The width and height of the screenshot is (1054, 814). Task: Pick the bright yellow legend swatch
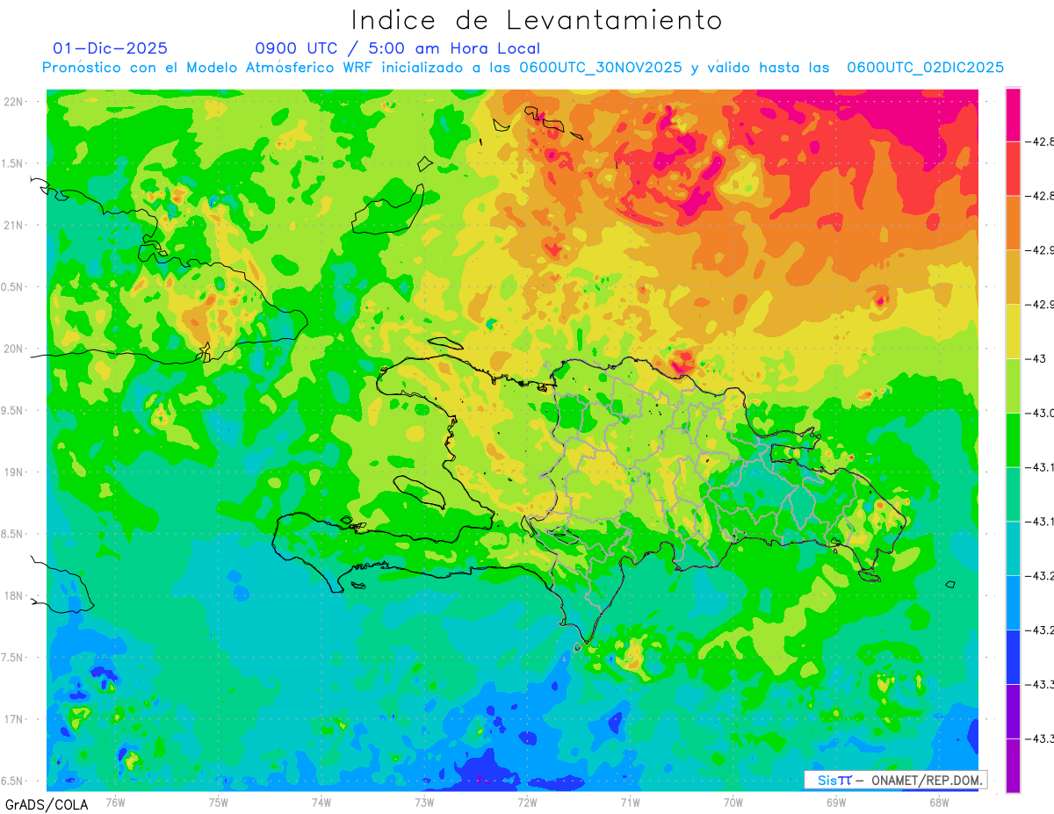tap(1013, 331)
